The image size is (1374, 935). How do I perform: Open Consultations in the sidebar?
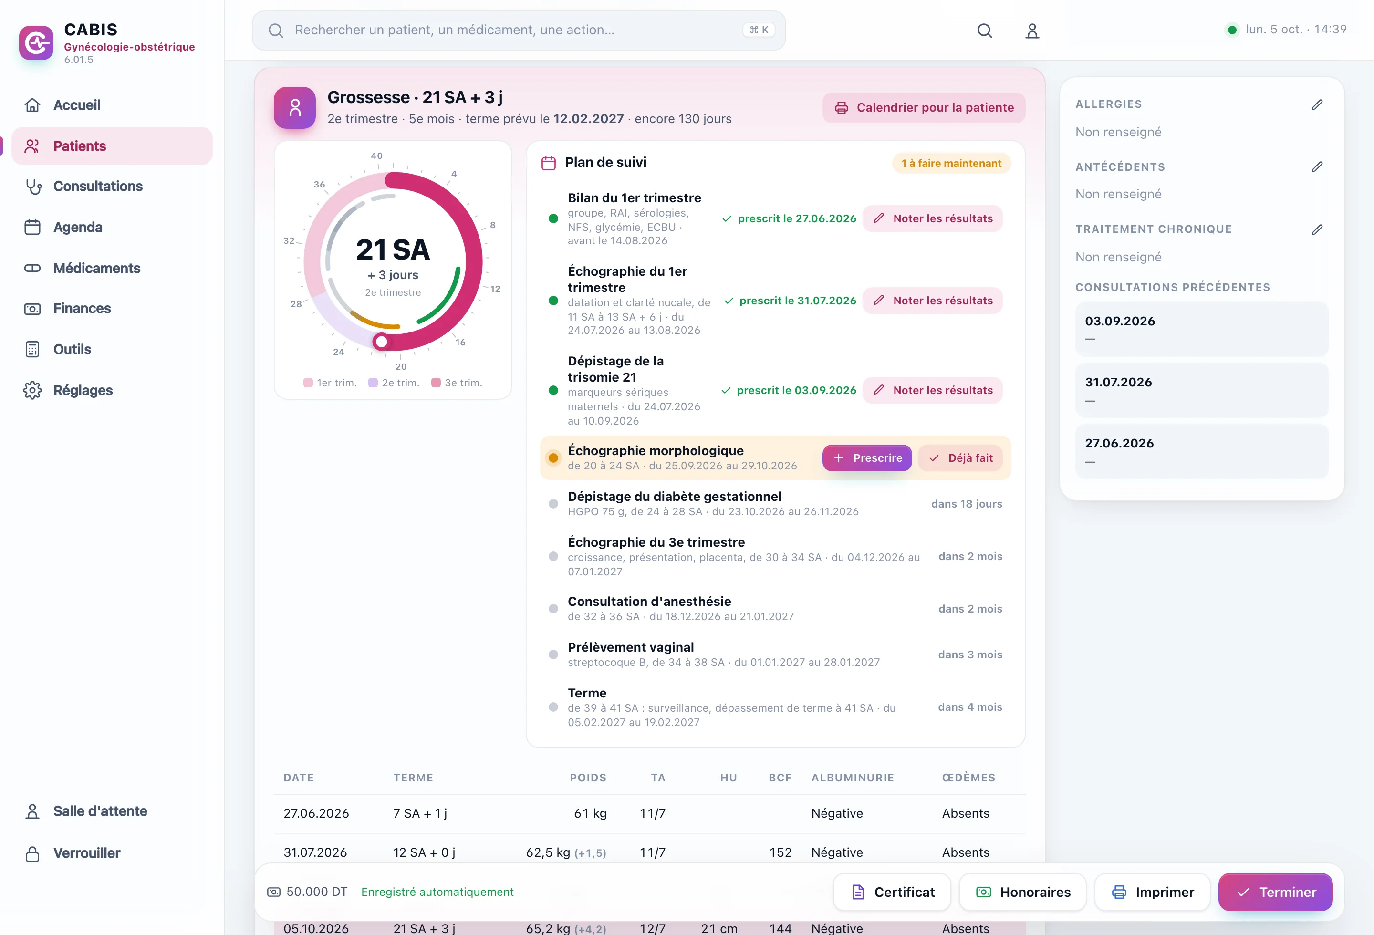[112, 186]
